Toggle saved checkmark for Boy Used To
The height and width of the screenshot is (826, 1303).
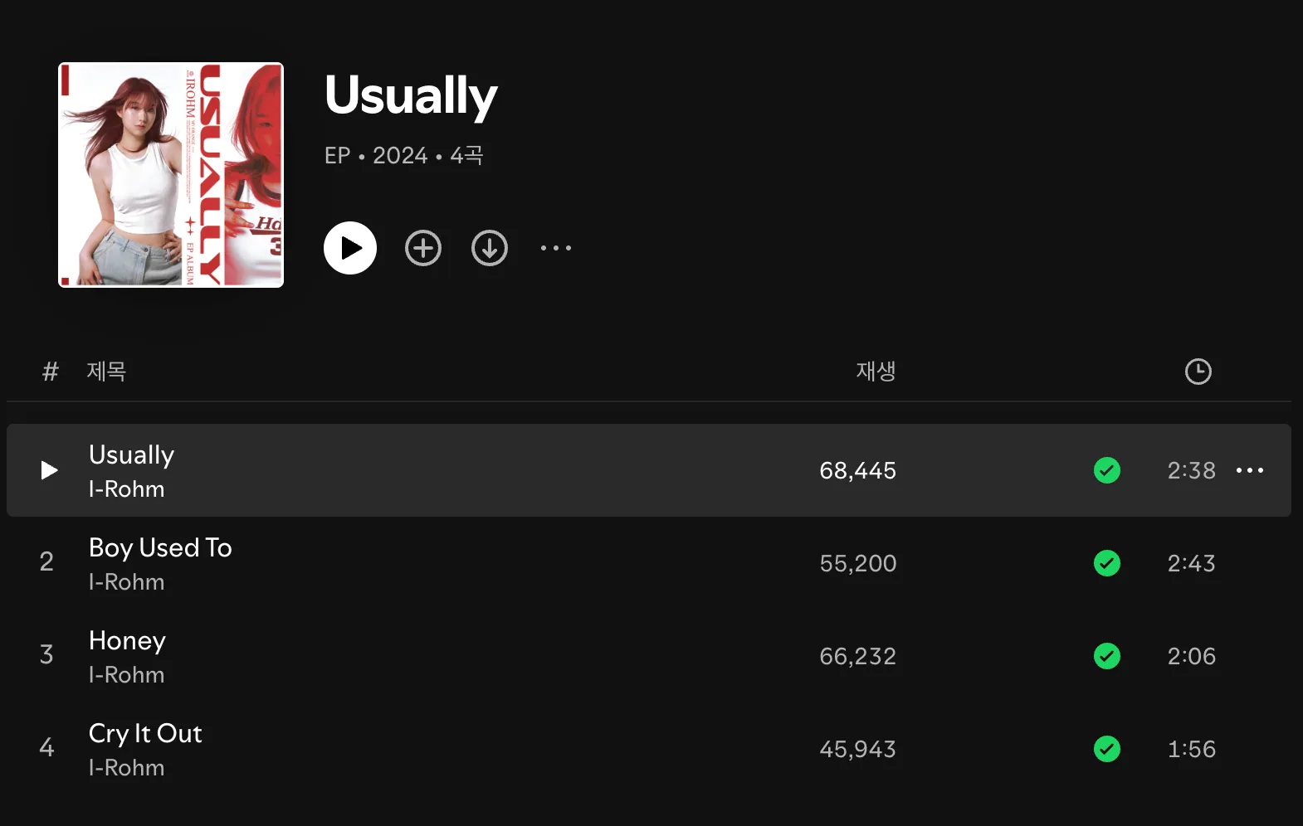coord(1107,563)
